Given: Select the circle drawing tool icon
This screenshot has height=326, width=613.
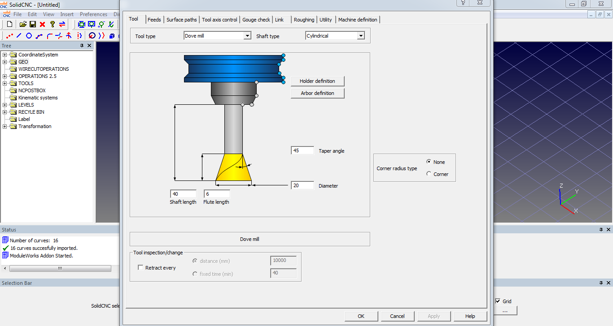Looking at the screenshot, I should click(x=29, y=36).
